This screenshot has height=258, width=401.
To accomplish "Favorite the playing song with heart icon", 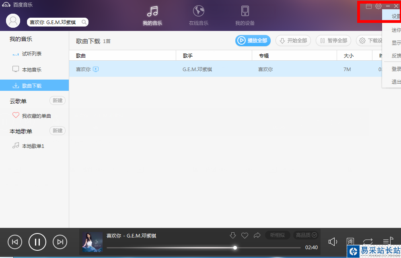I will [245, 235].
